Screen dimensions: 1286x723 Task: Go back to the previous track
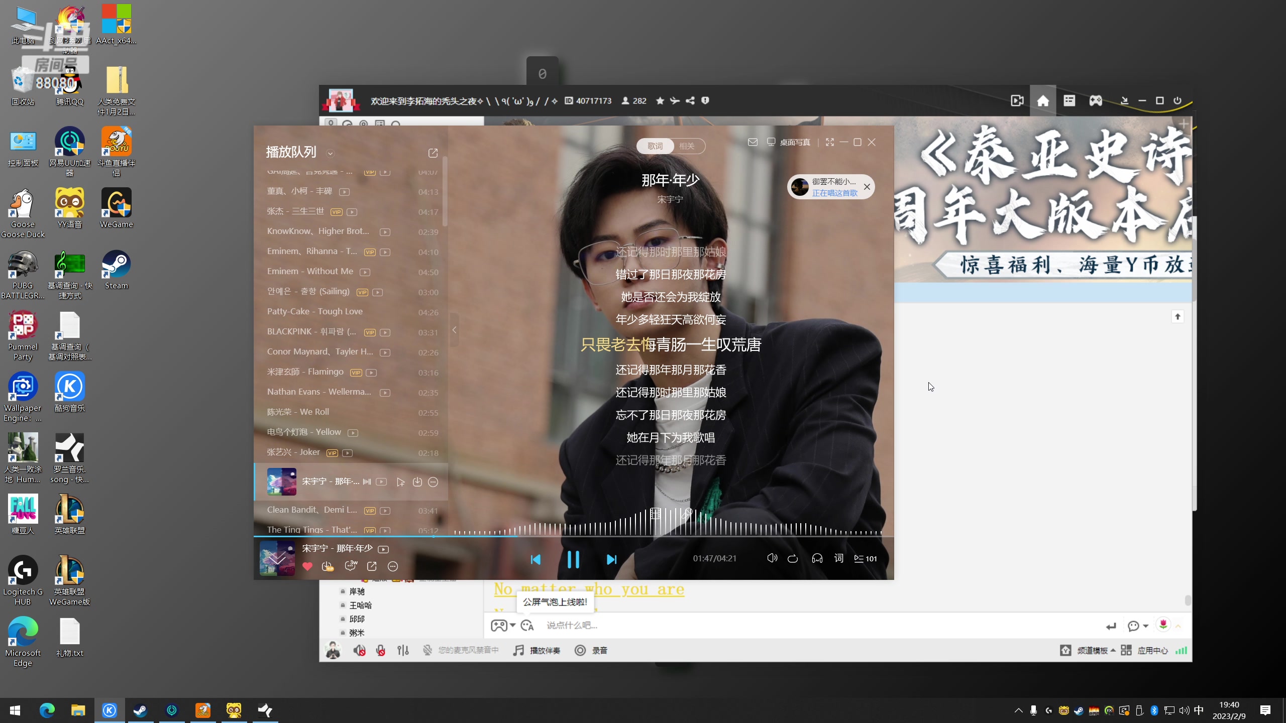pos(535,559)
